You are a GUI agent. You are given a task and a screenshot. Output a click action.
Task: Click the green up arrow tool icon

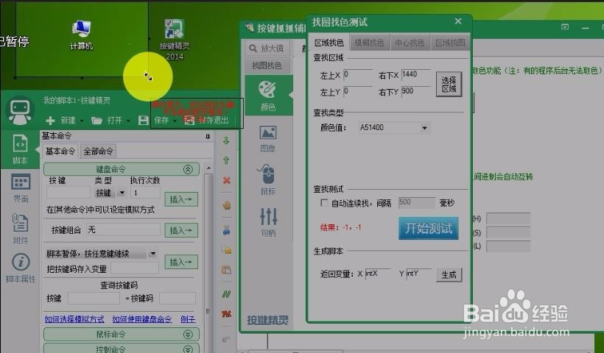tap(226, 160)
